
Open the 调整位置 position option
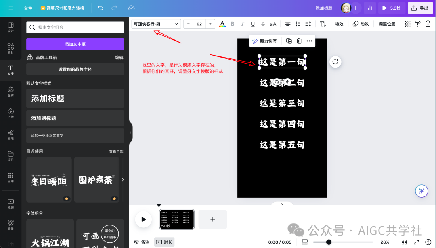tap(387, 24)
